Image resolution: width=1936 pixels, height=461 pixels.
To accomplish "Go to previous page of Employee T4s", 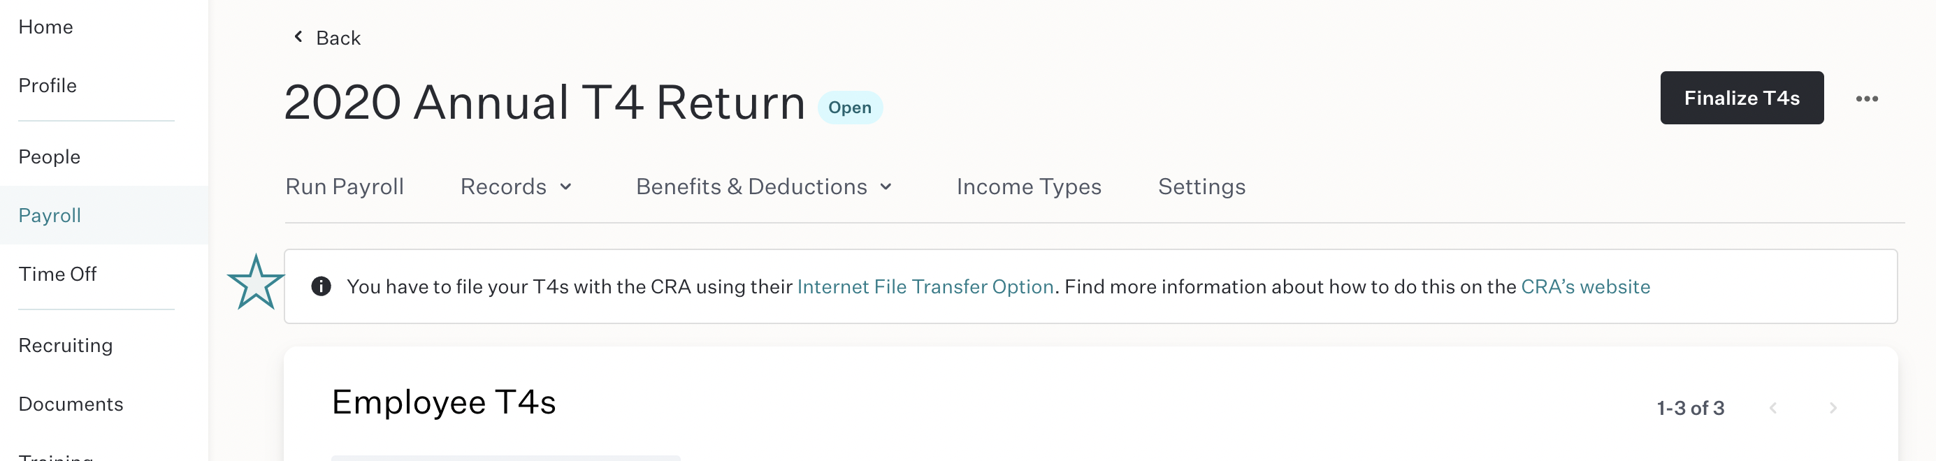I will pos(1773,408).
